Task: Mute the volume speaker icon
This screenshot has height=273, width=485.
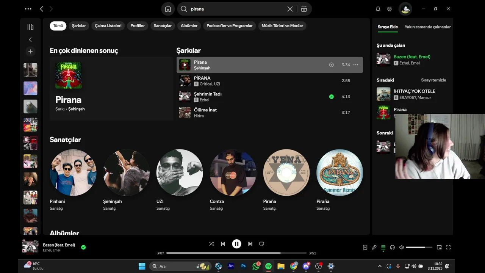Action: pyautogui.click(x=401, y=247)
